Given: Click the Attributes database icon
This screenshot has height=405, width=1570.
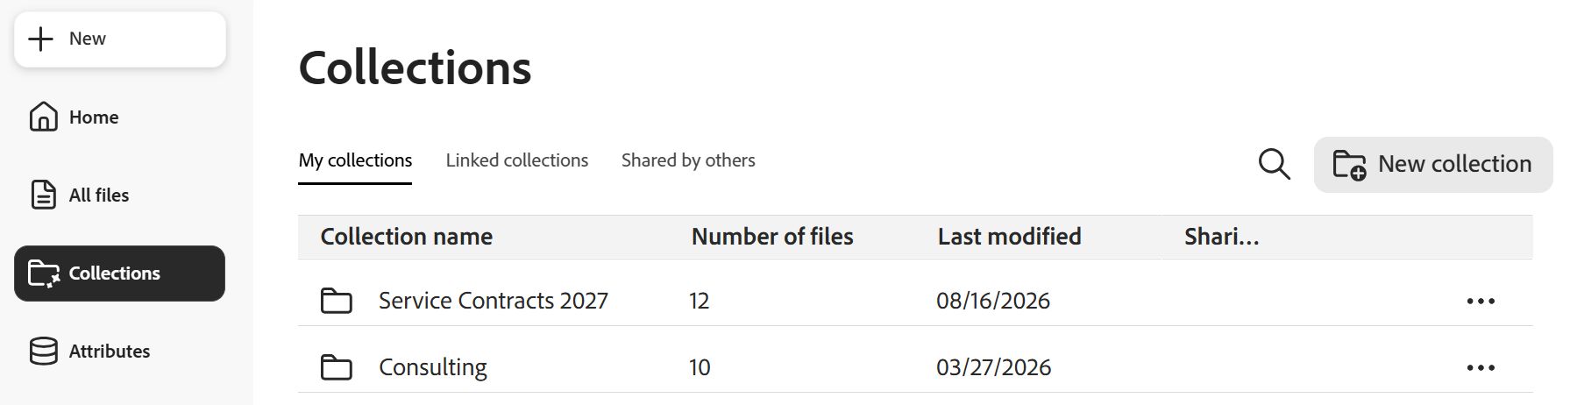Looking at the screenshot, I should (x=43, y=351).
